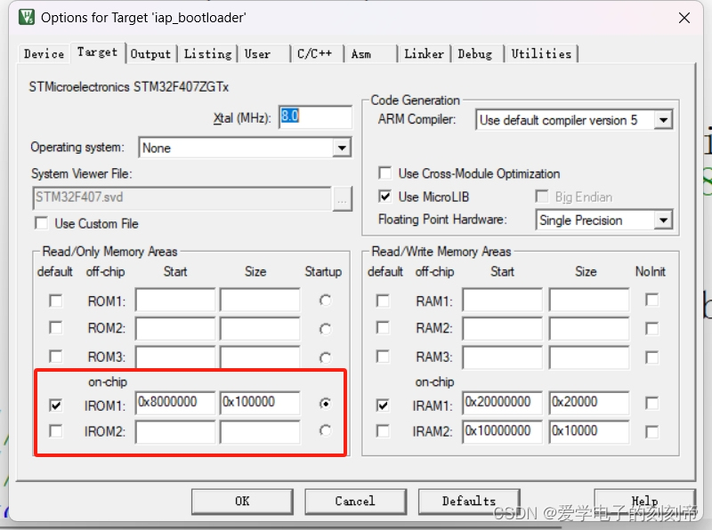Click the RAM1 Size field
The height and width of the screenshot is (530, 712).
[589, 300]
